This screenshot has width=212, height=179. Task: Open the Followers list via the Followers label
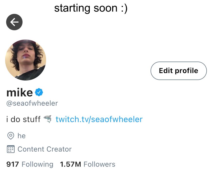coord(99,164)
